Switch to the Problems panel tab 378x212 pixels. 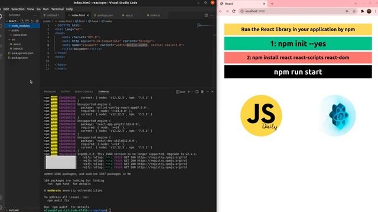pos(50,92)
